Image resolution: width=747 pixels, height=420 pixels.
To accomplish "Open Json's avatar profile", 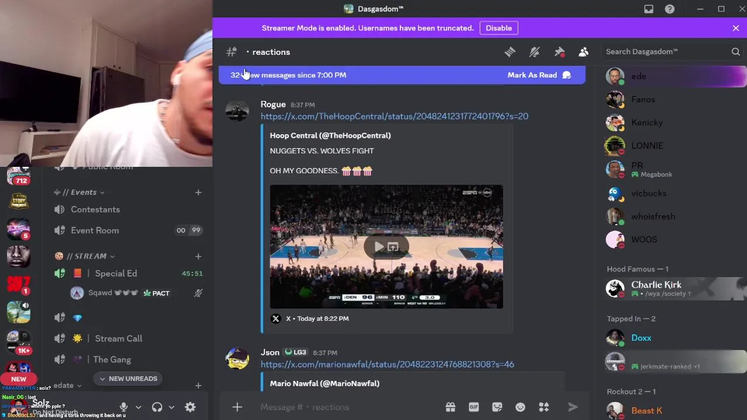I will (x=237, y=358).
